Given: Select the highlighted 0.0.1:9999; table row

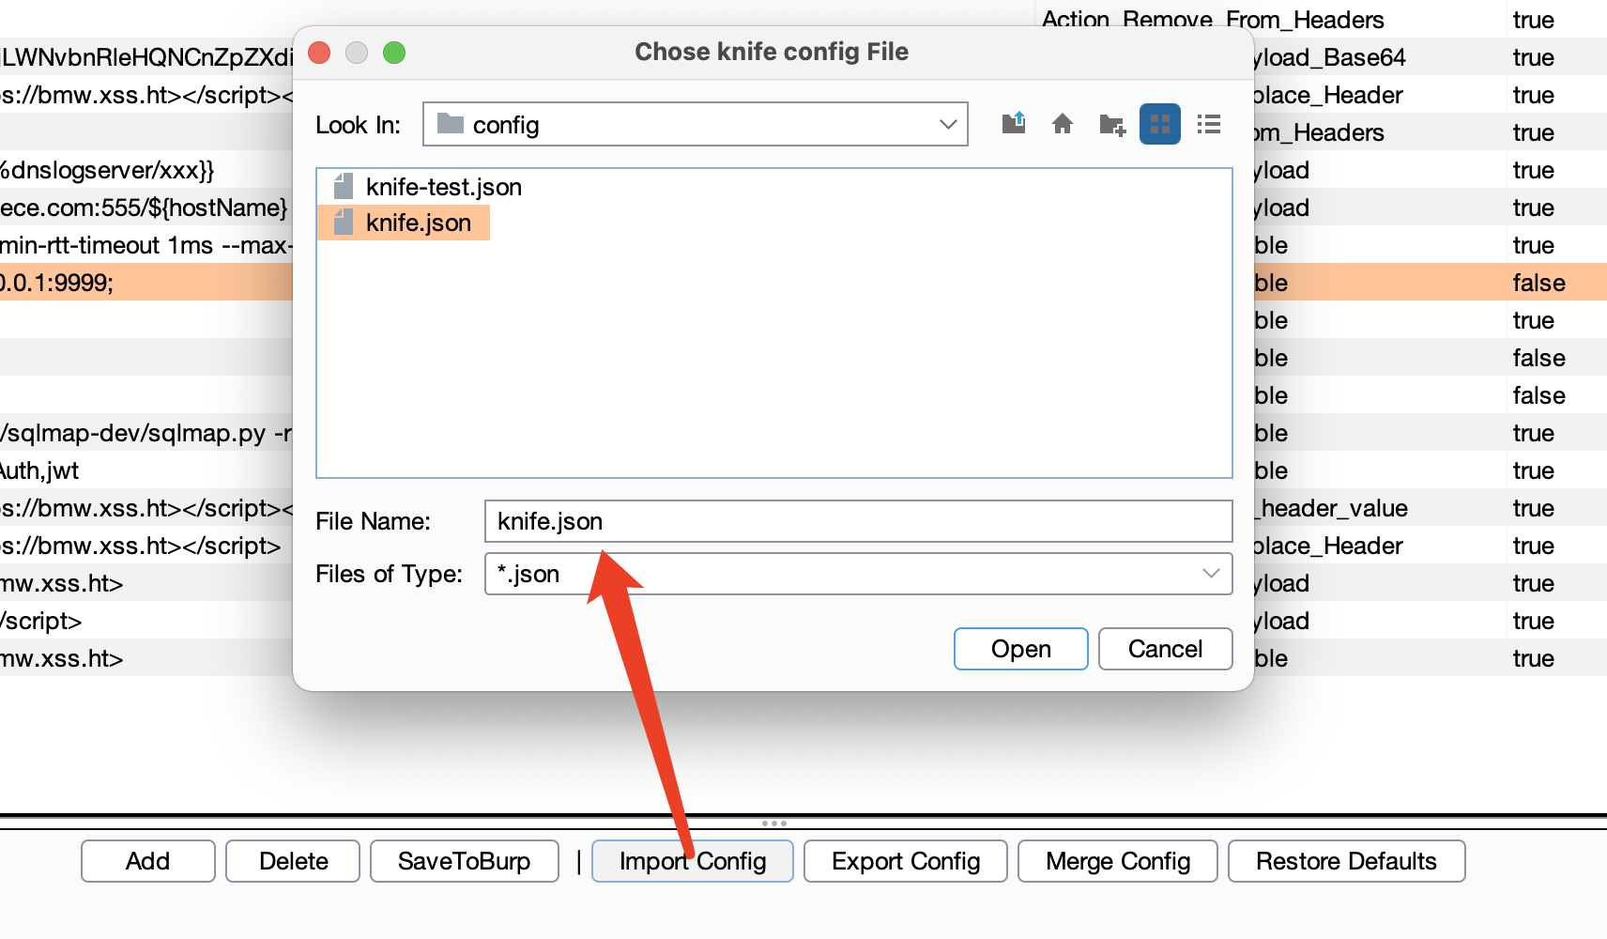Looking at the screenshot, I should pyautogui.click(x=146, y=282).
